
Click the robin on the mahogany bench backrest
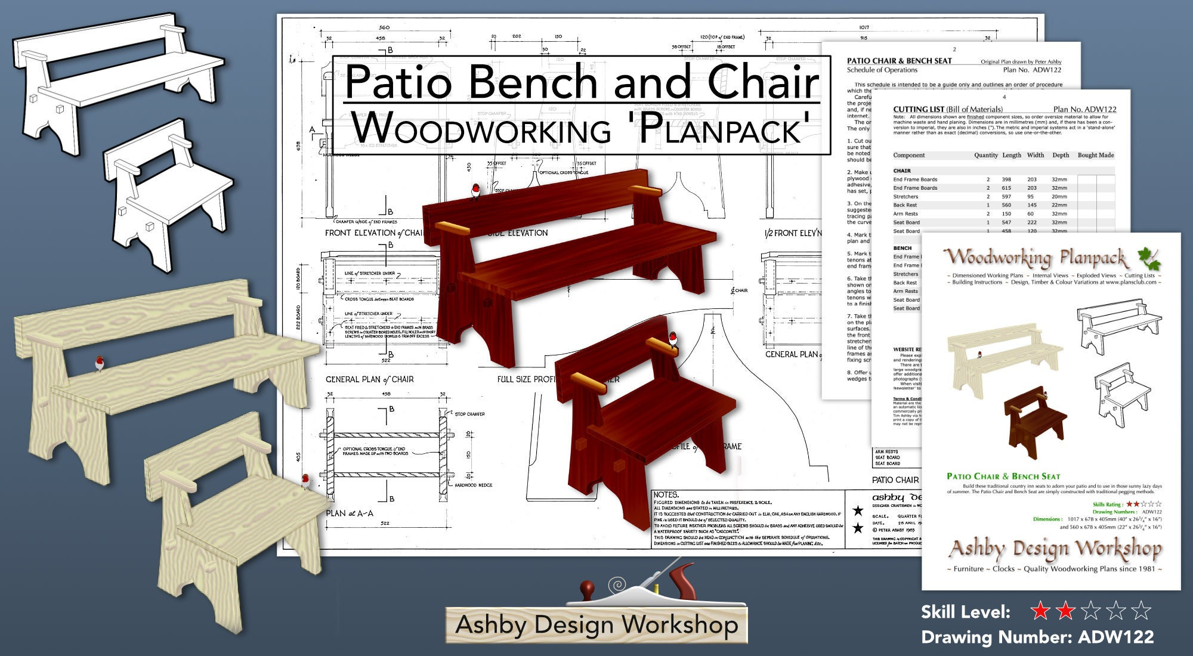pyautogui.click(x=475, y=191)
